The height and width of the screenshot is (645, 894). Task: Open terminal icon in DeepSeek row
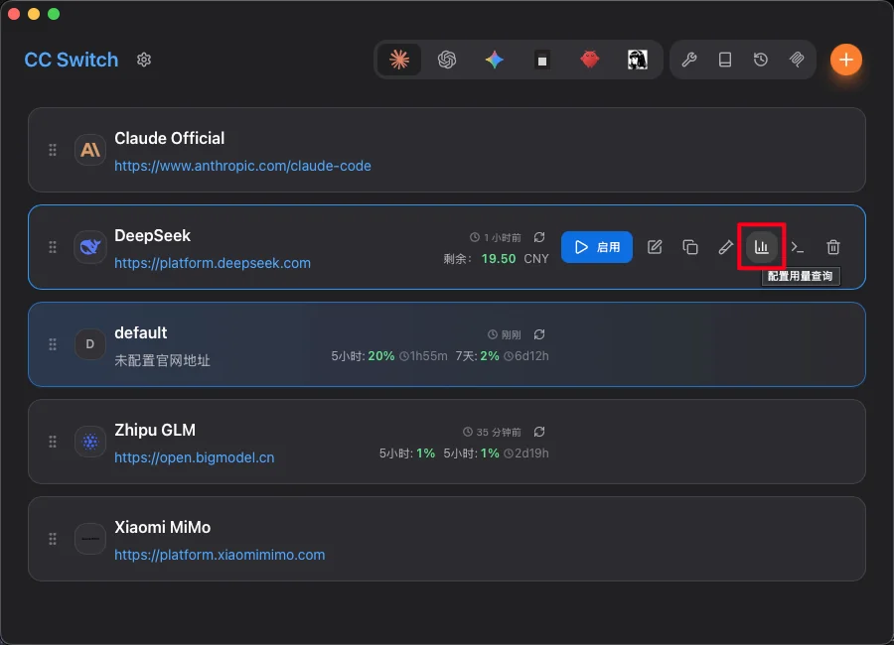click(x=798, y=247)
